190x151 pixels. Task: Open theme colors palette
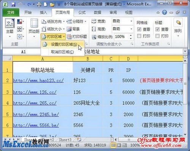coord(21,22)
